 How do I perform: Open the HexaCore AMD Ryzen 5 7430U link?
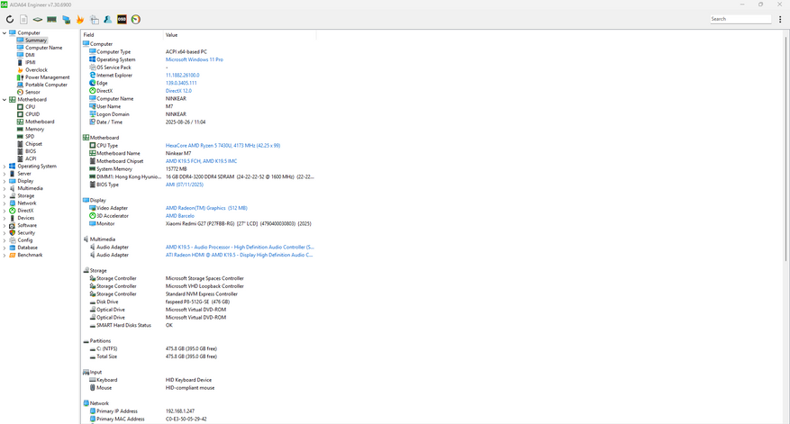pyautogui.click(x=223, y=146)
